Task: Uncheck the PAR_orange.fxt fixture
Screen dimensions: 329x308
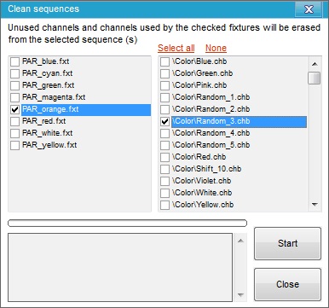Action: click(x=14, y=109)
